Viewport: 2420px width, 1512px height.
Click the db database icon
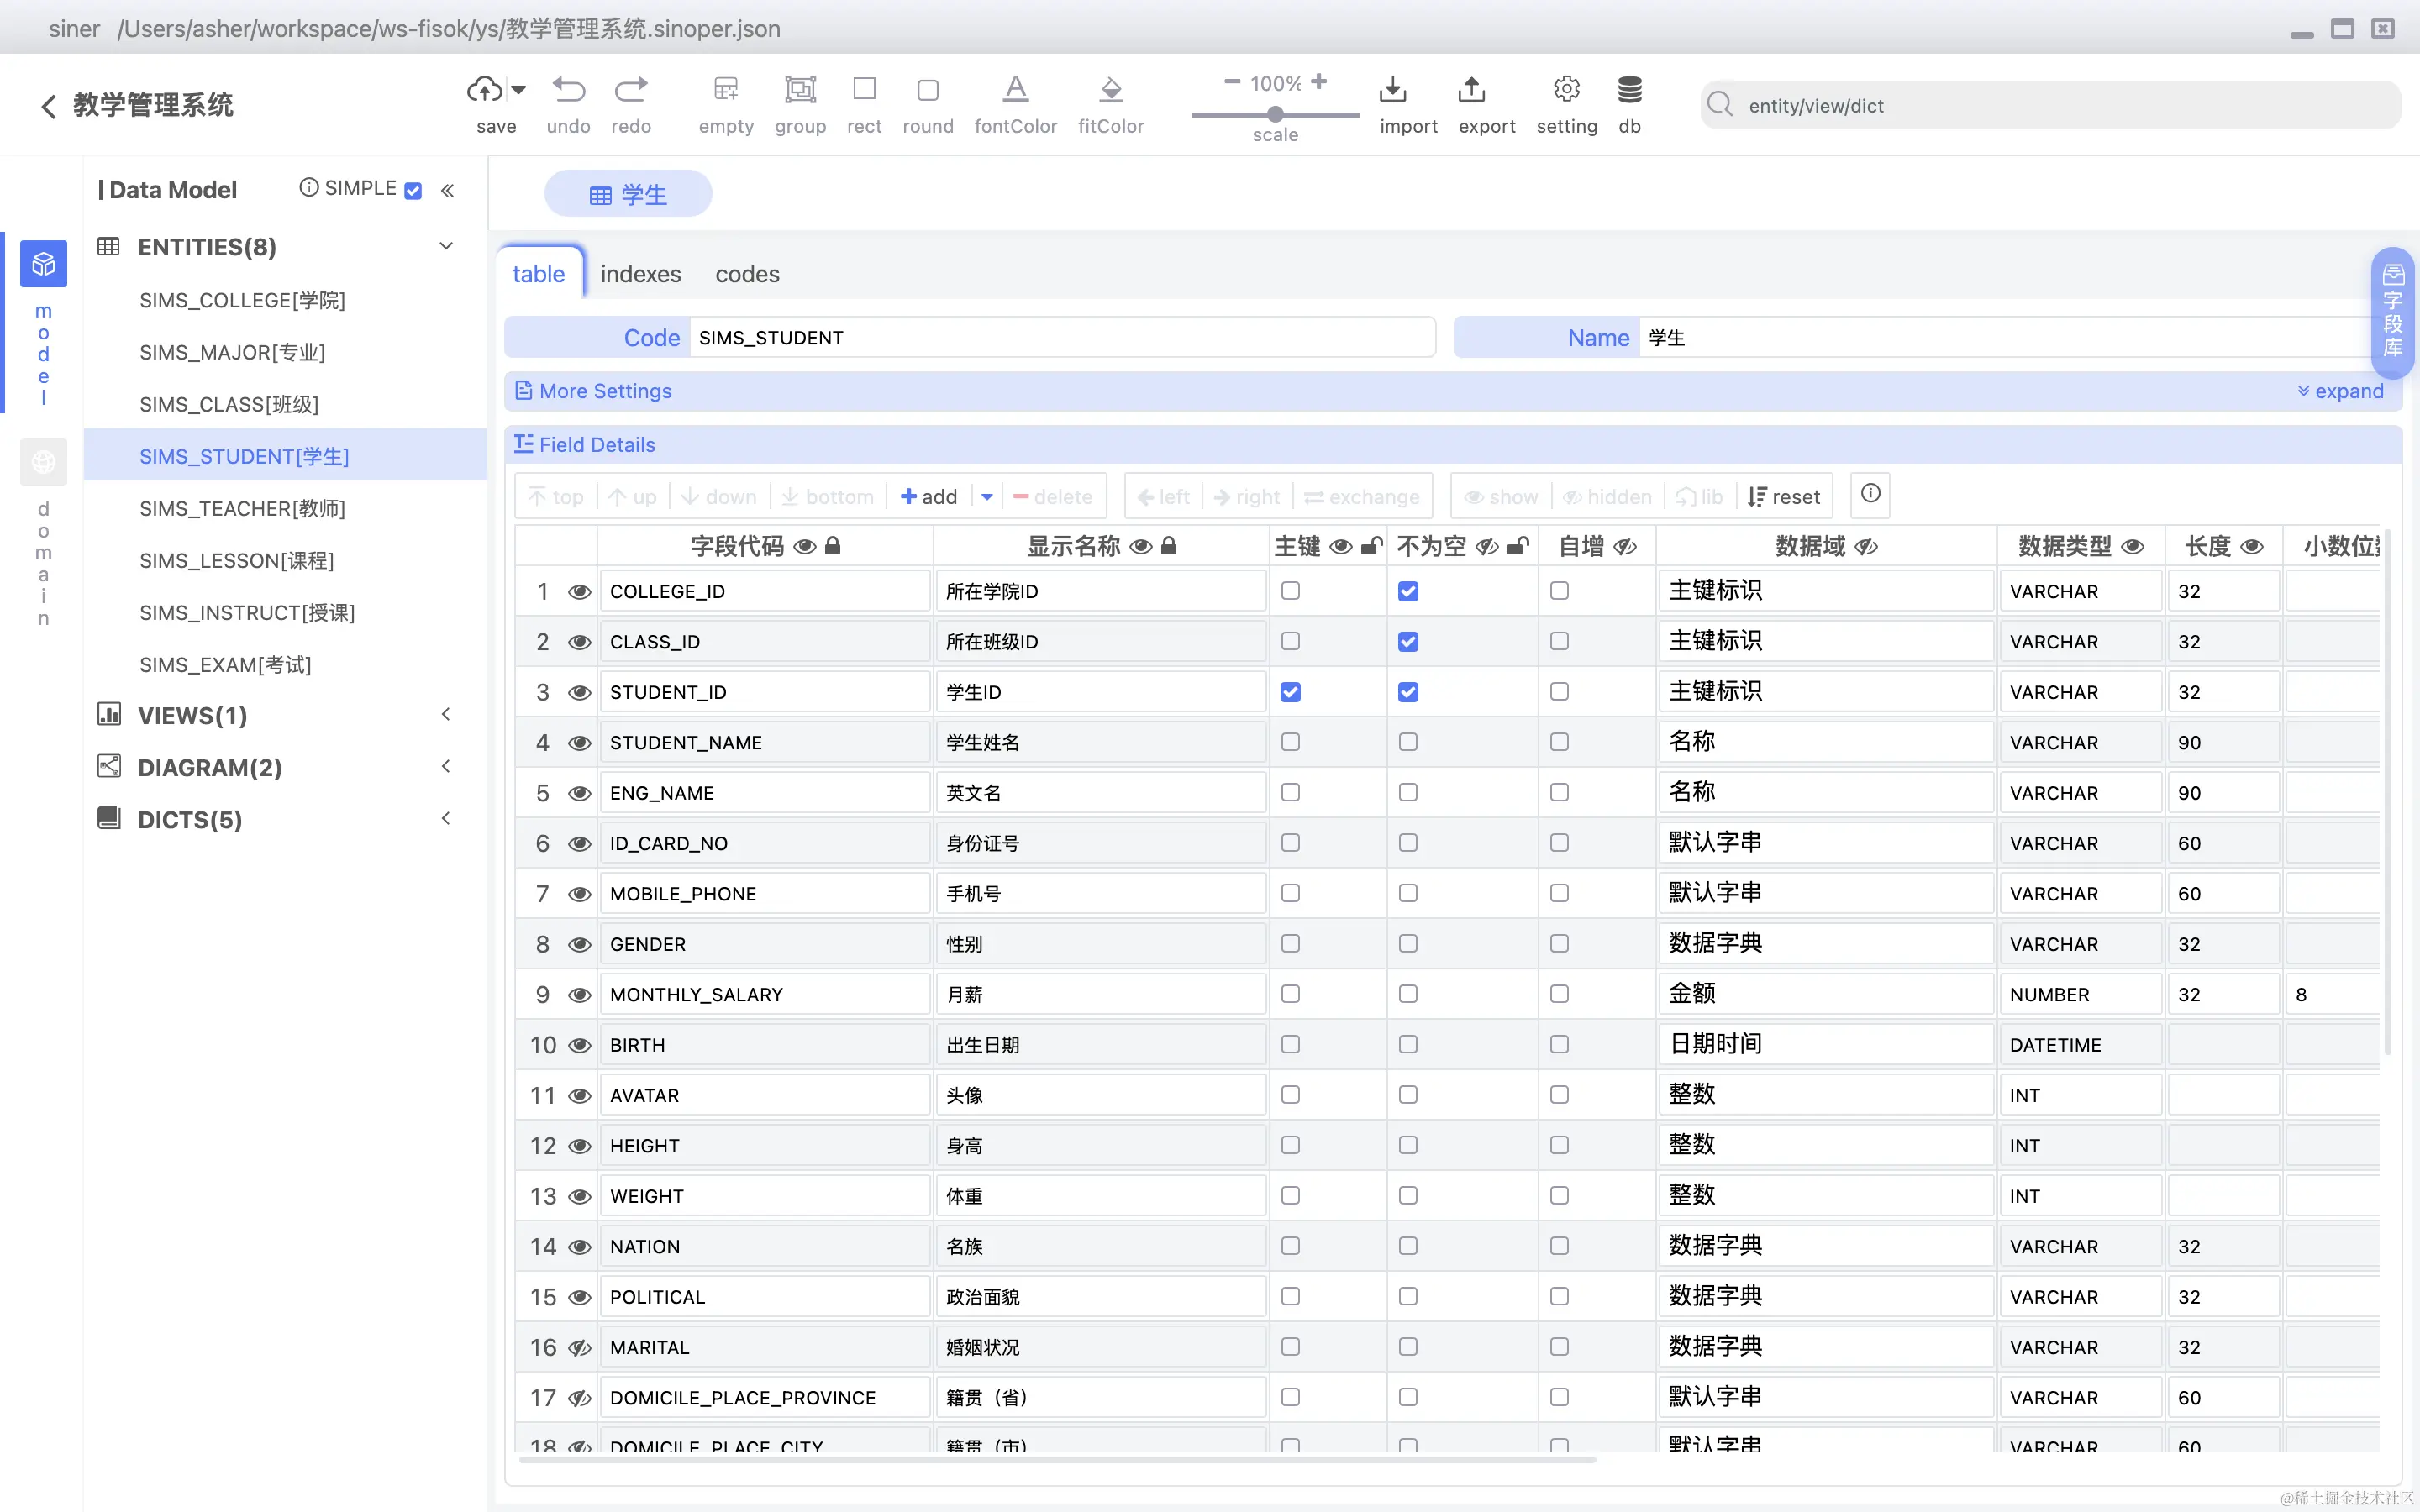click(x=1629, y=90)
